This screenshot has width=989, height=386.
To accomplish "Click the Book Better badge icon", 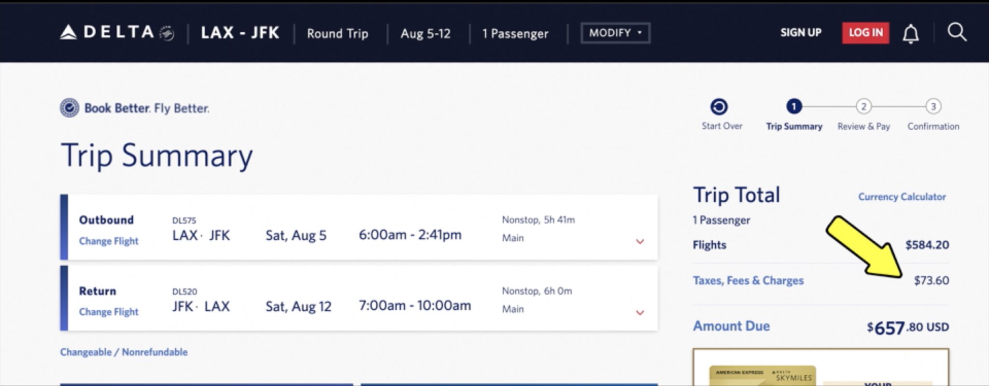I will point(70,108).
